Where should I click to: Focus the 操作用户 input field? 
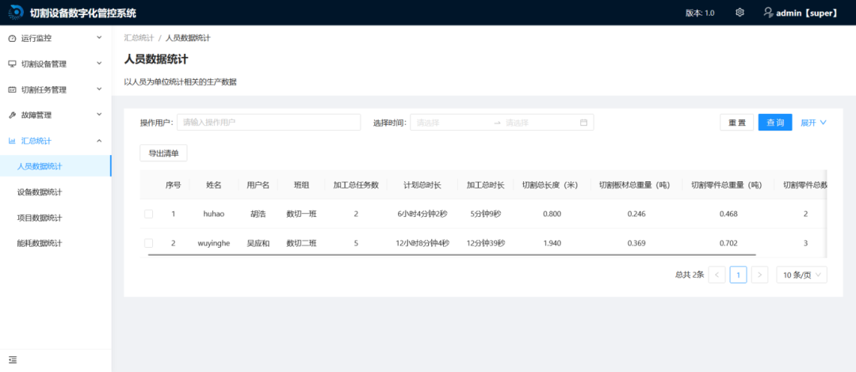(269, 123)
